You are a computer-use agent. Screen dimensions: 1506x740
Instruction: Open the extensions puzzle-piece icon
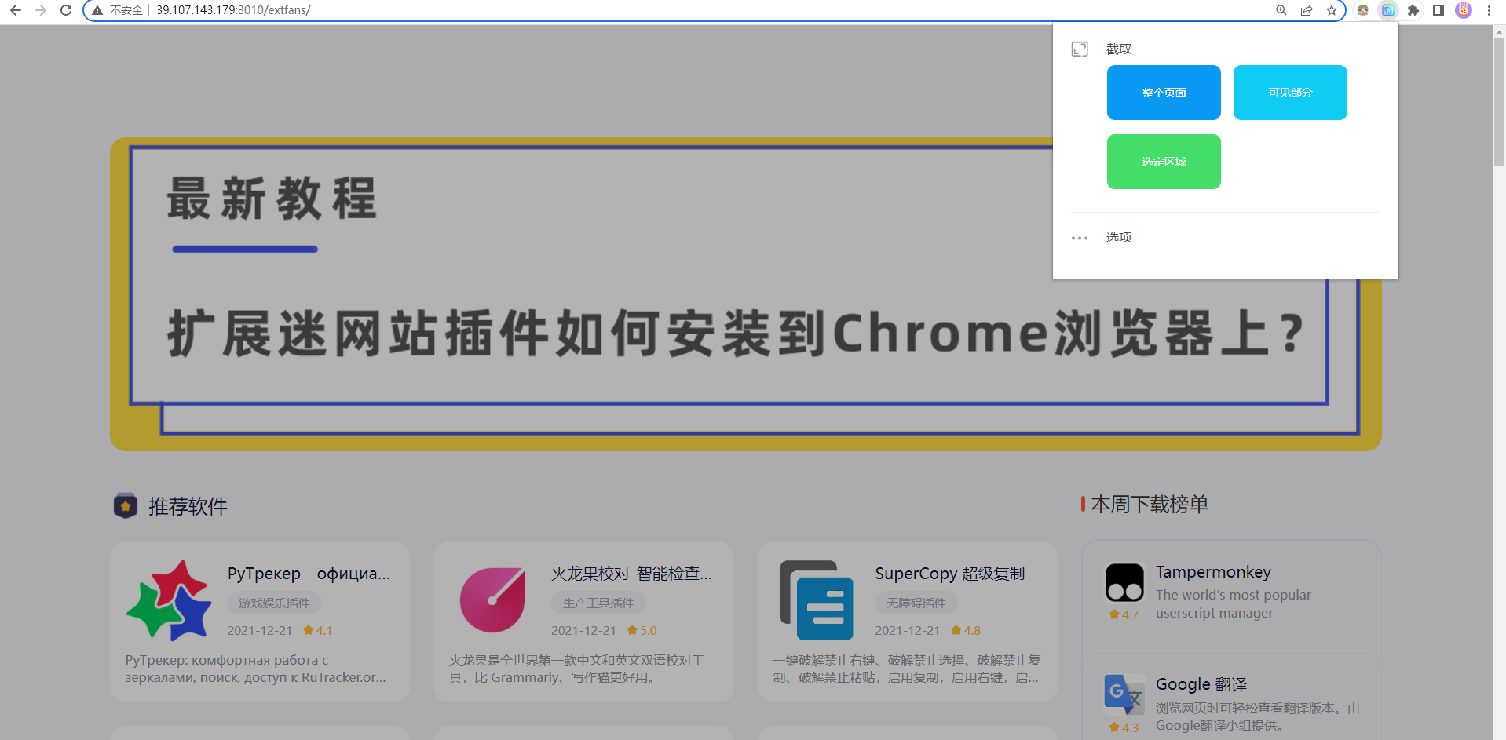click(1413, 10)
